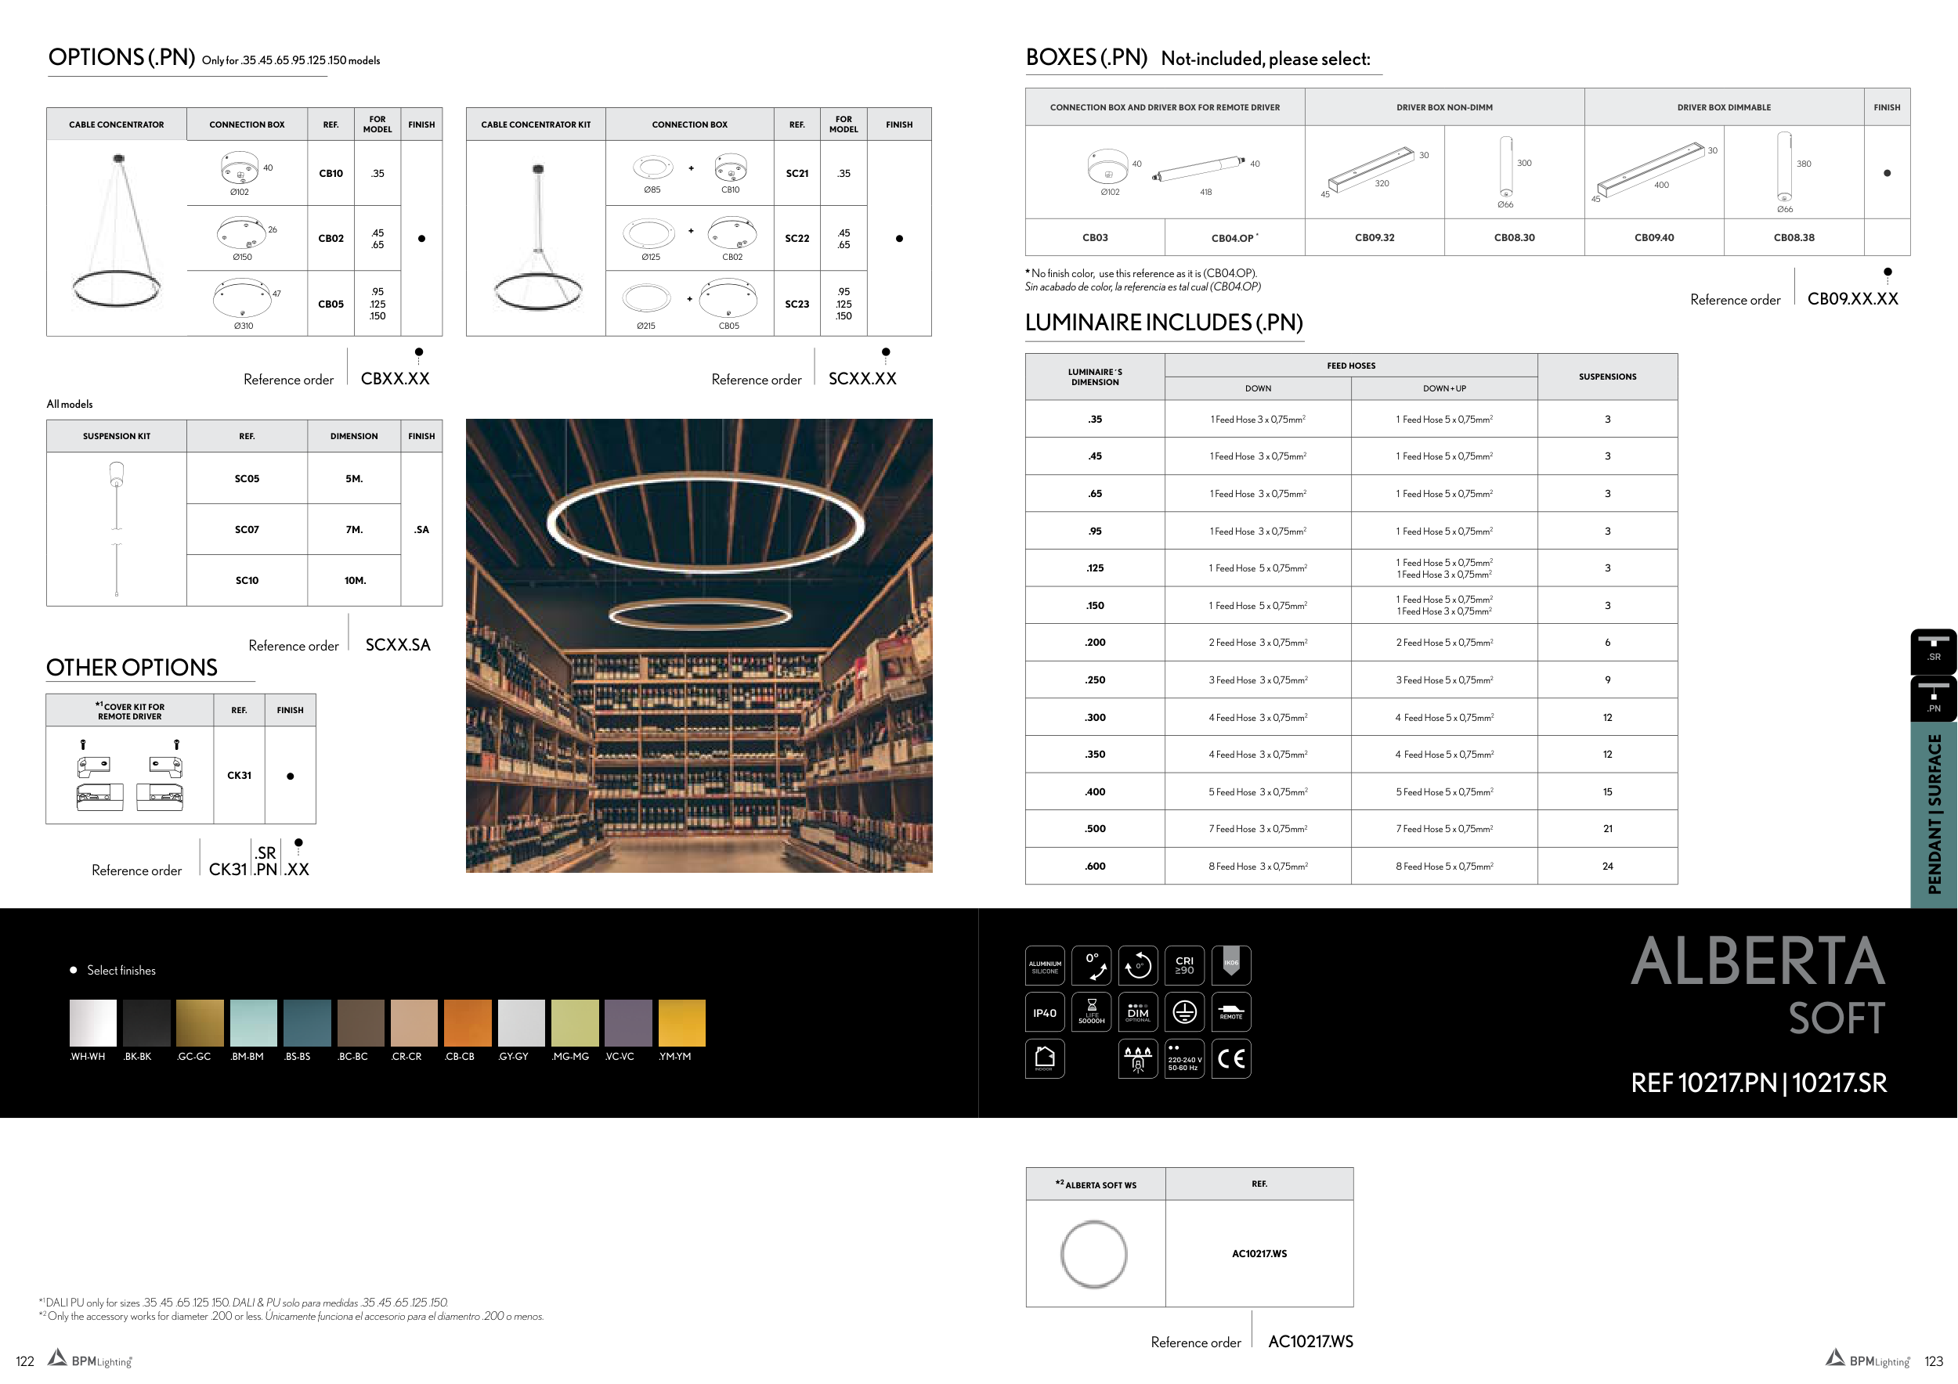Click the Indoor house icon

(x=1045, y=1058)
